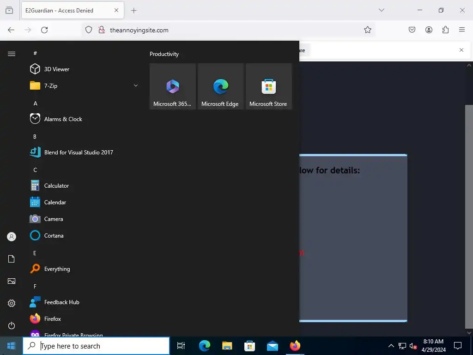The image size is (473, 355).
Task: Open Firefox account icon
Action: coord(429,30)
